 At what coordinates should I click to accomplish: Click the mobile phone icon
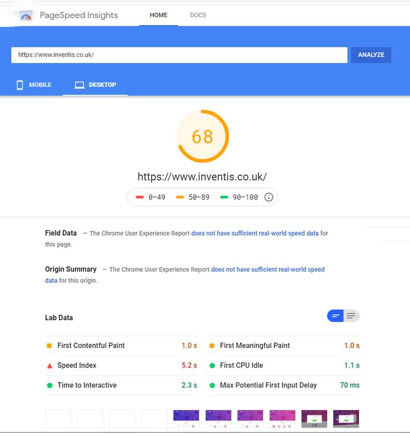(20, 85)
